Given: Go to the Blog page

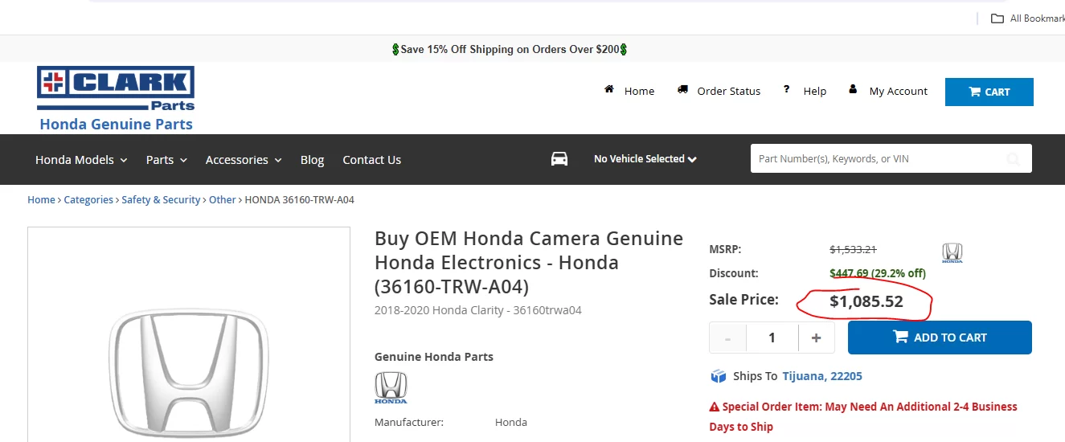Looking at the screenshot, I should [x=312, y=160].
